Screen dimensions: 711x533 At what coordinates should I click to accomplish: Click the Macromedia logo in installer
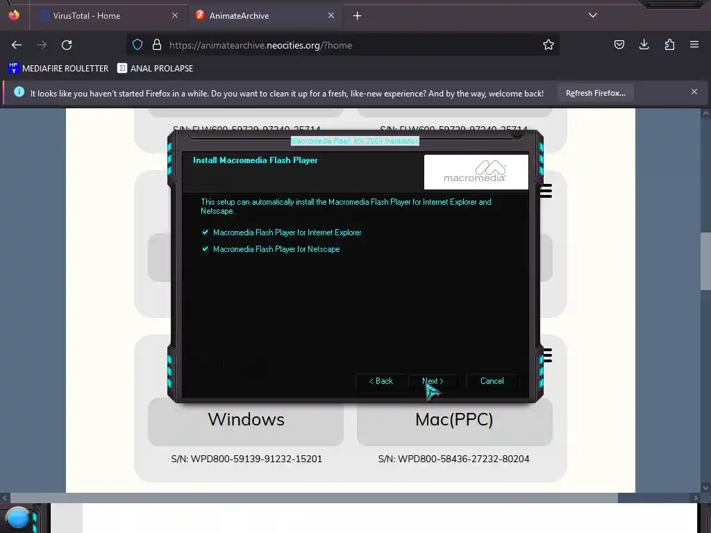coord(476,172)
